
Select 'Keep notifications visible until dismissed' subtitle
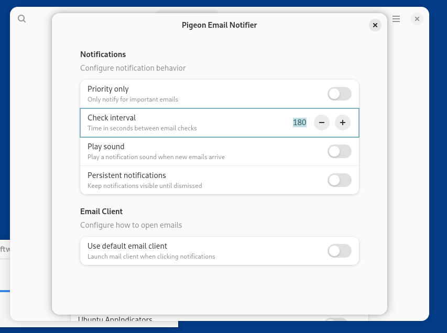click(x=145, y=186)
